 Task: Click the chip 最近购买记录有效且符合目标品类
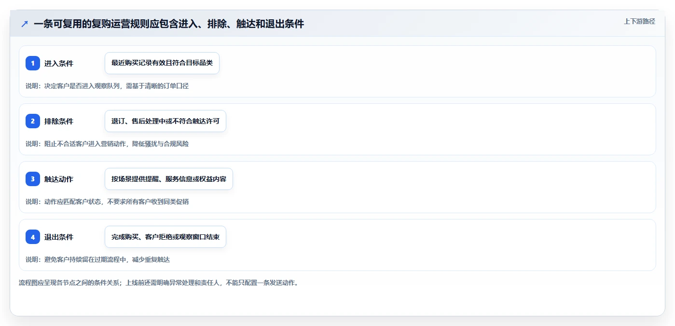point(162,63)
